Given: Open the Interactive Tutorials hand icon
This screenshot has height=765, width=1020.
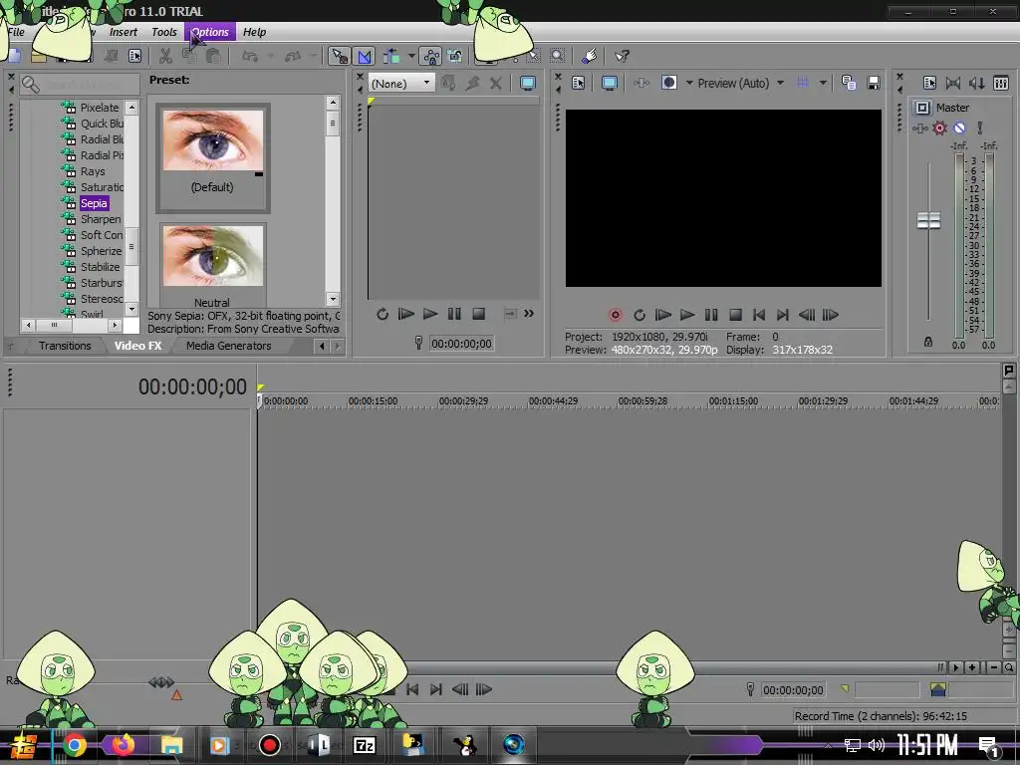Looking at the screenshot, I should pos(590,56).
